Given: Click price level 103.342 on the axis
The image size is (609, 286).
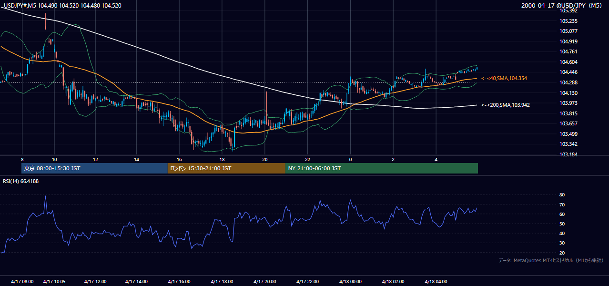Looking at the screenshot, I should (x=568, y=144).
